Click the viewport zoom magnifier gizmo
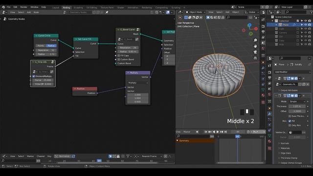The height and width of the screenshot is (176, 313). (x=255, y=40)
